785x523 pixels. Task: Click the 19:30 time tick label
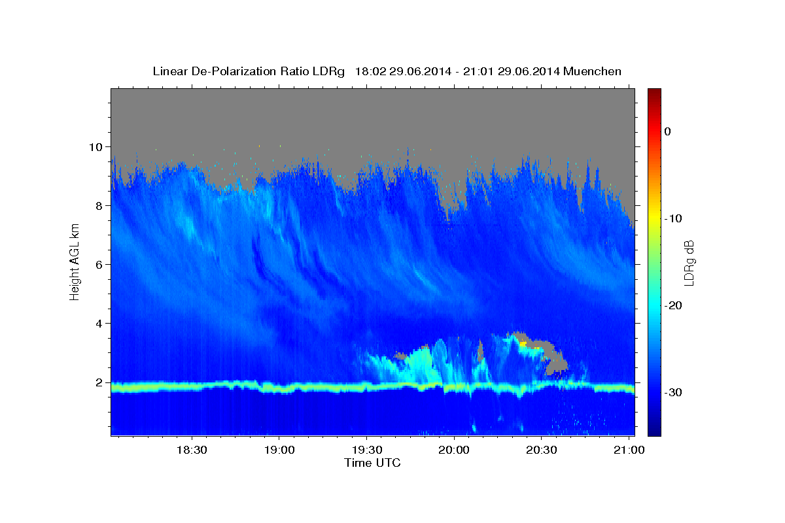coord(367,450)
